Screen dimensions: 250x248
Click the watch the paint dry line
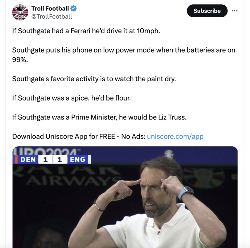[94, 78]
